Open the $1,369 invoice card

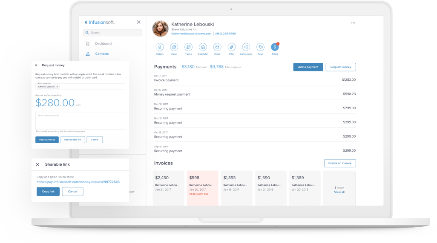tap(305, 188)
